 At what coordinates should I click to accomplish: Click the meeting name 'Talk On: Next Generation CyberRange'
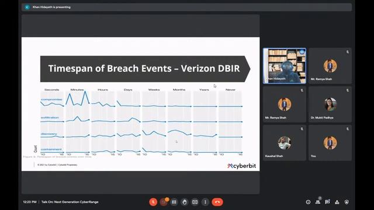(x=70, y=202)
